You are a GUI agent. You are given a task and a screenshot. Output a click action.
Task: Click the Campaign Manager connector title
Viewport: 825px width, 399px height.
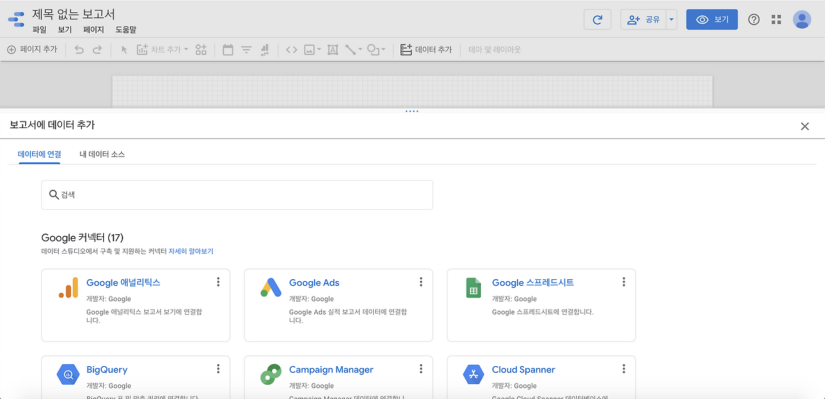[x=331, y=369]
